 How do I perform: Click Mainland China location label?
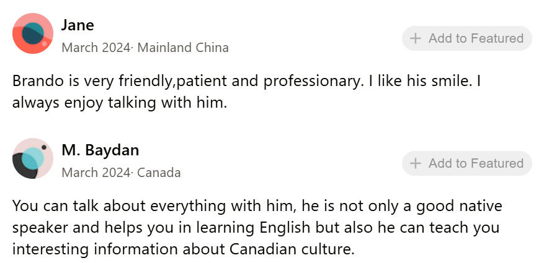[182, 48]
